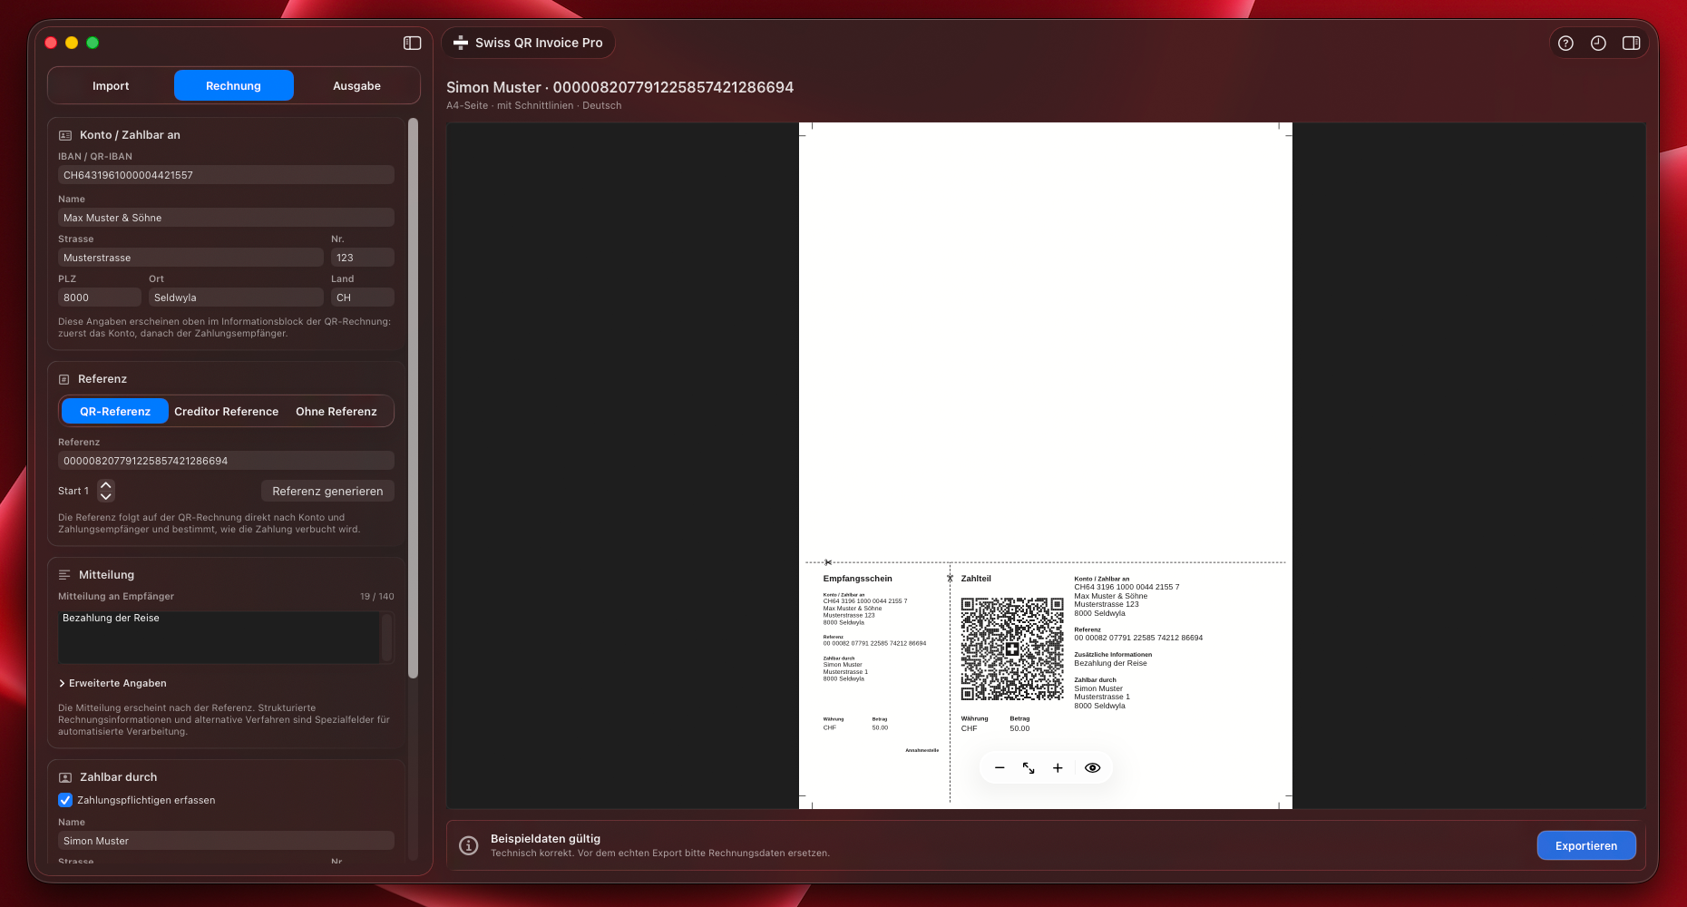The image size is (1687, 907).
Task: Click the Strasse field containing Musterstrasse
Action: (190, 258)
